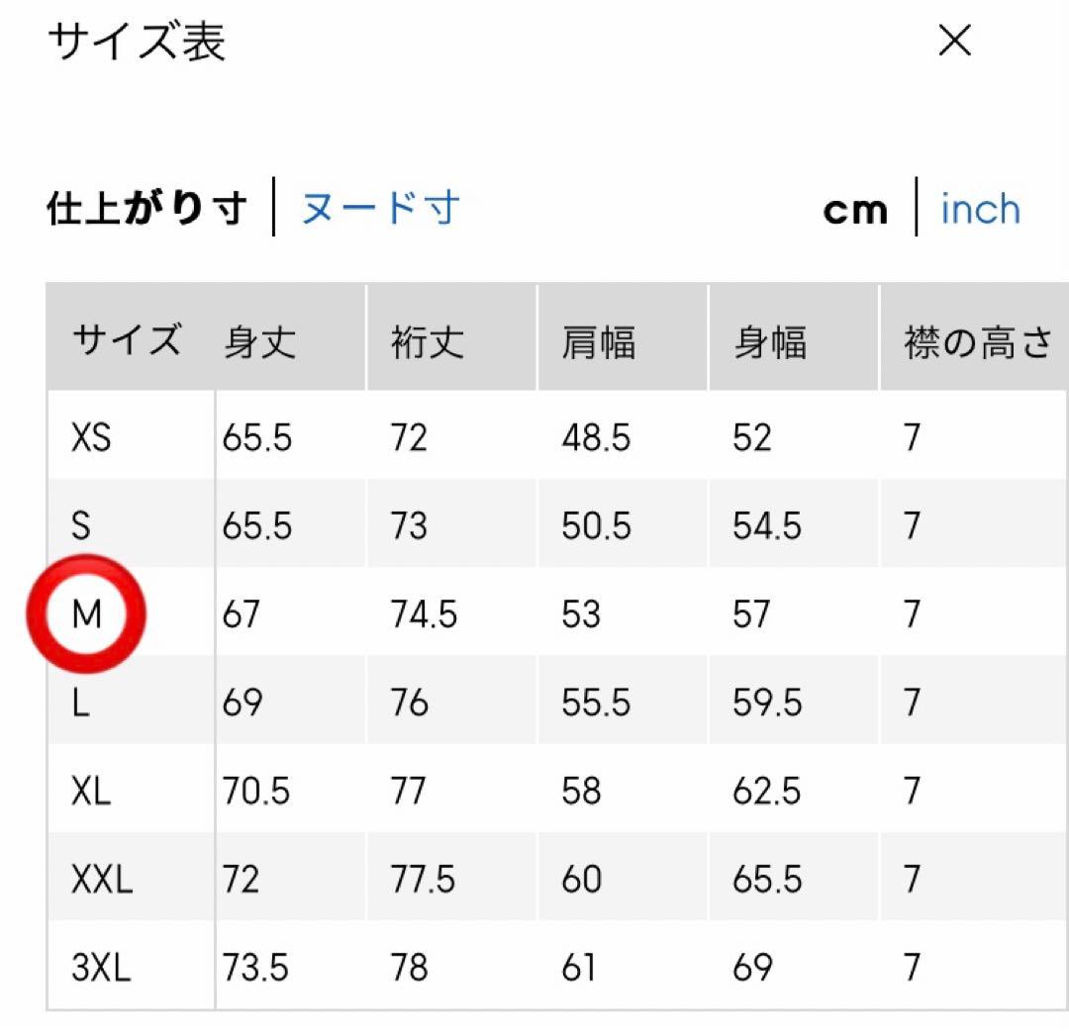Screen dimensions: 1069x1031
Task: Select the L size row label
Action: (81, 703)
